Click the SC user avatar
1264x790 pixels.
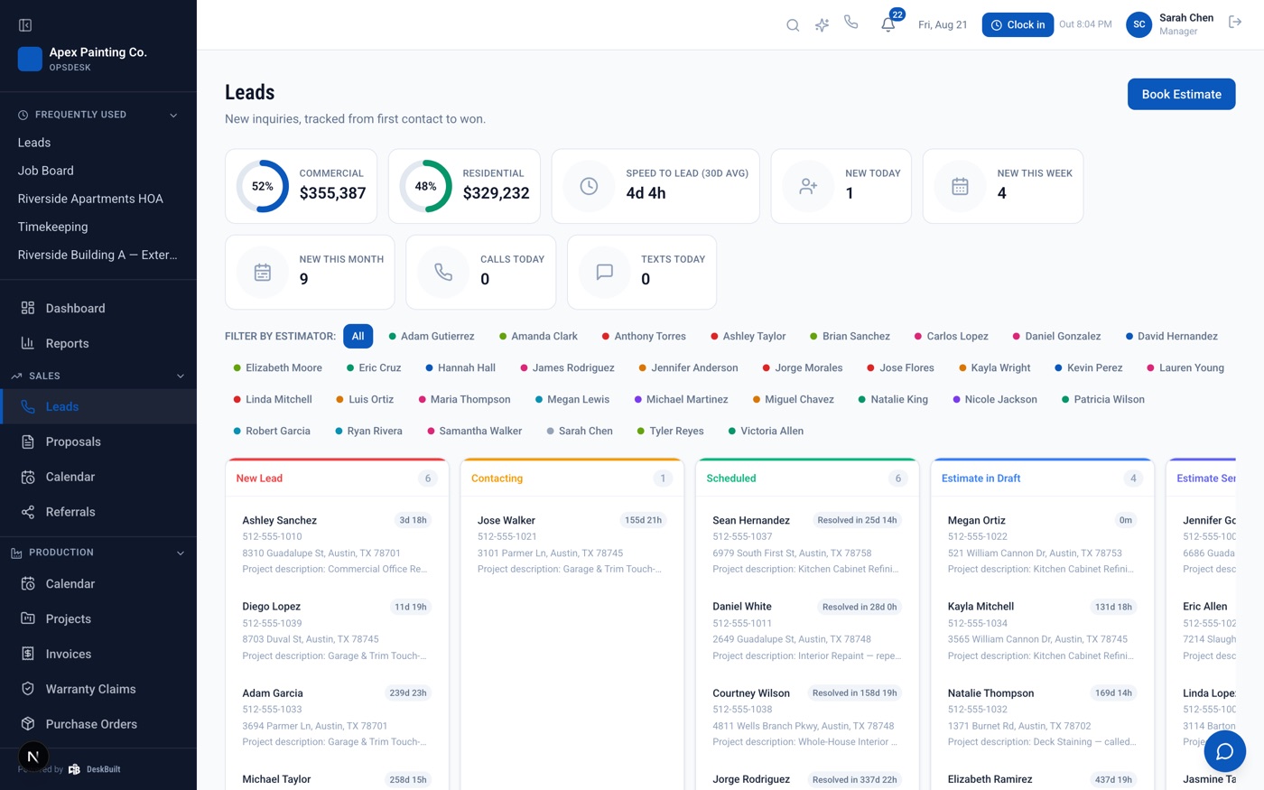tap(1139, 24)
